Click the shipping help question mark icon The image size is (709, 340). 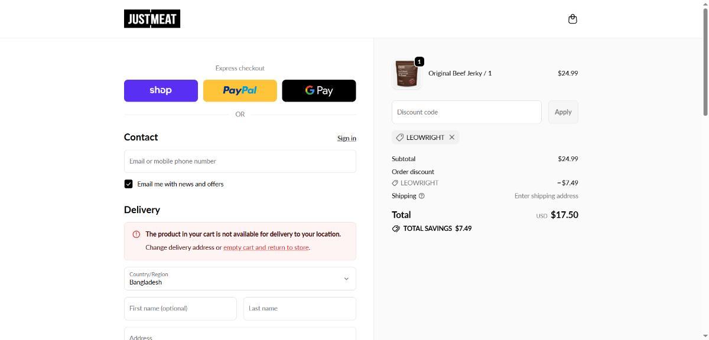tap(421, 196)
